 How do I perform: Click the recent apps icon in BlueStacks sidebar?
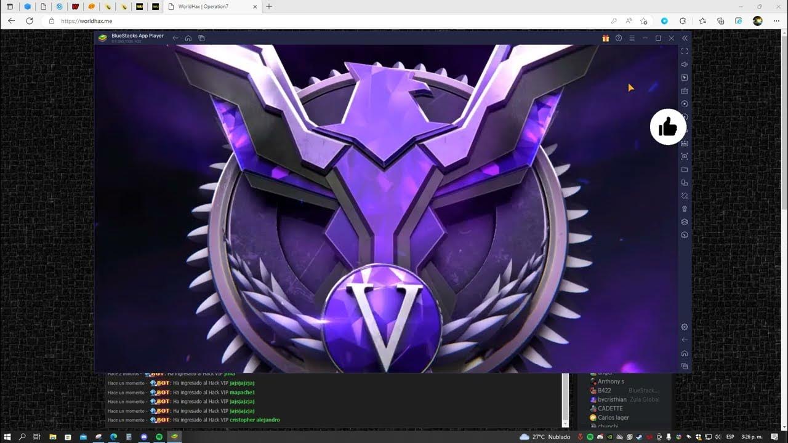[x=685, y=366]
